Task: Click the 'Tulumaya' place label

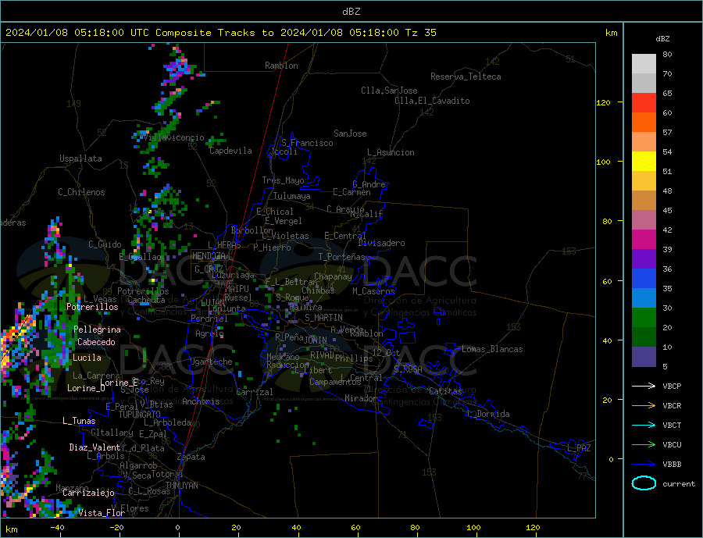Action: pos(292,196)
